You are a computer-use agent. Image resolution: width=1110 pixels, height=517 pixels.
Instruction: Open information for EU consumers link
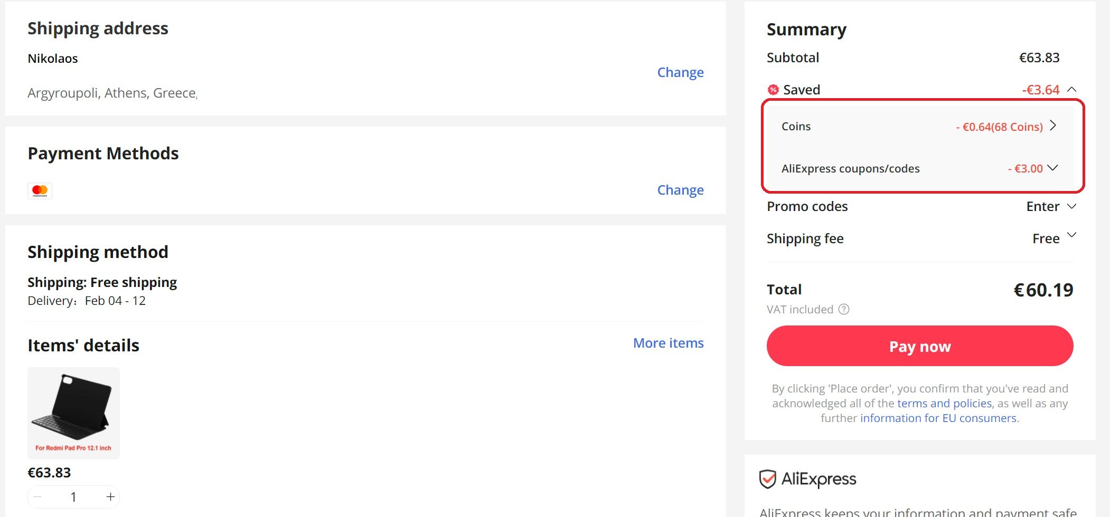tap(938, 418)
